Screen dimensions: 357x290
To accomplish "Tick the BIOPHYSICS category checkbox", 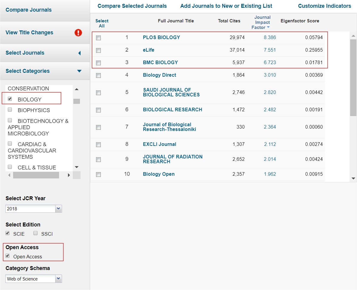I will click(10, 110).
